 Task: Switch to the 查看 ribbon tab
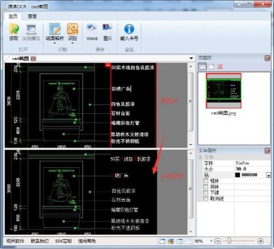[x=32, y=16]
